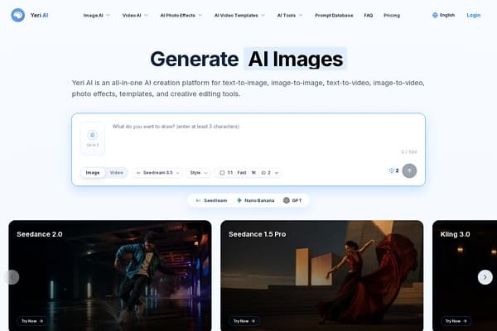Select the Nano Banana model chip
The width and height of the screenshot is (497, 331).
(255, 200)
